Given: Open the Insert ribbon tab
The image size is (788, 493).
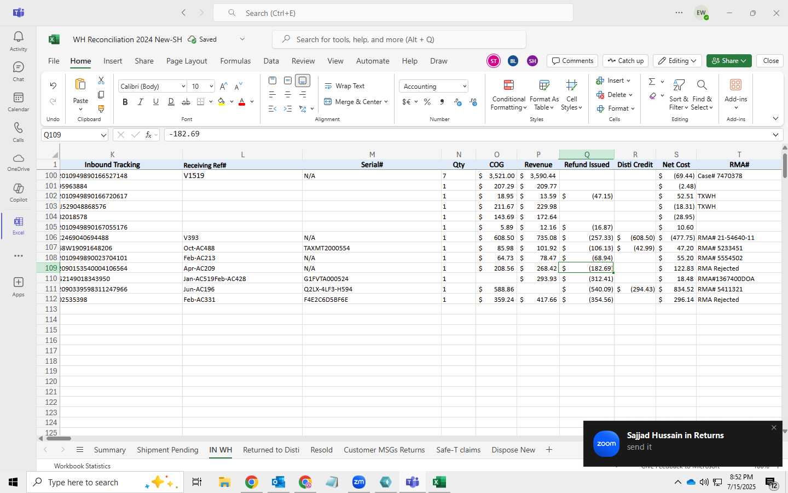Looking at the screenshot, I should click(113, 61).
